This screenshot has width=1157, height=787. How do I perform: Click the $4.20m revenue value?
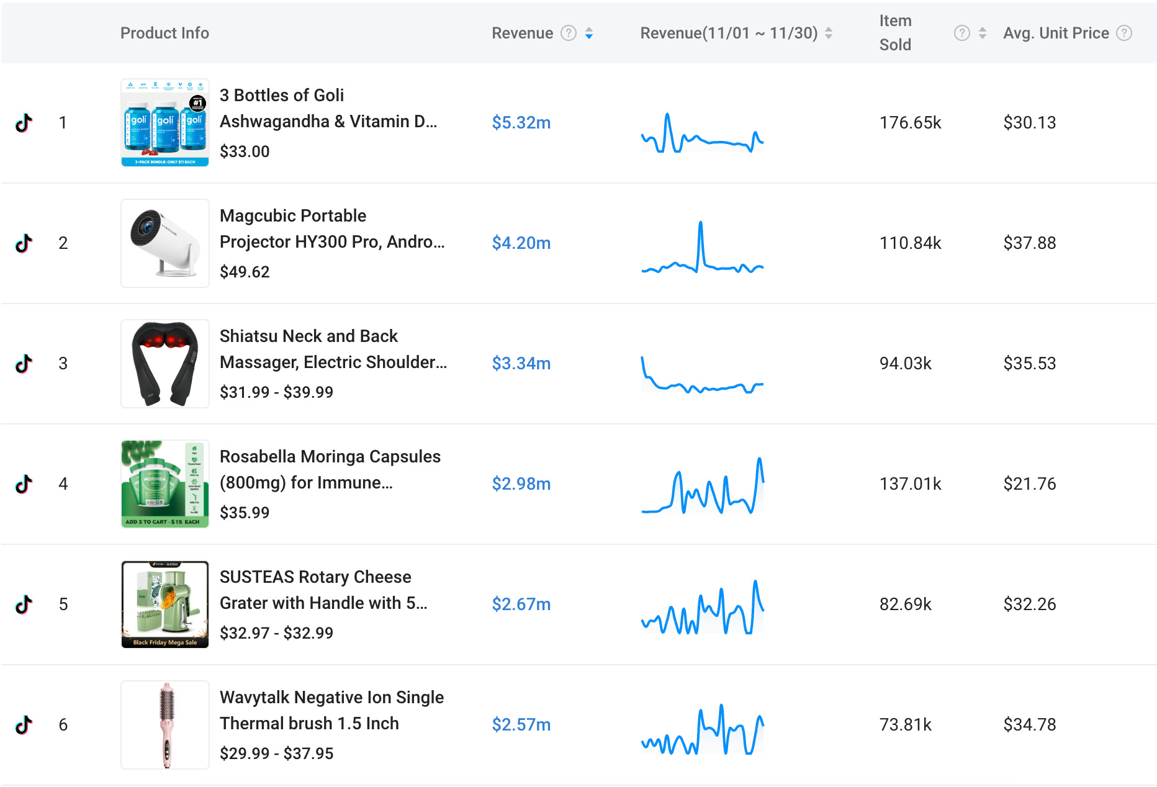click(x=521, y=243)
